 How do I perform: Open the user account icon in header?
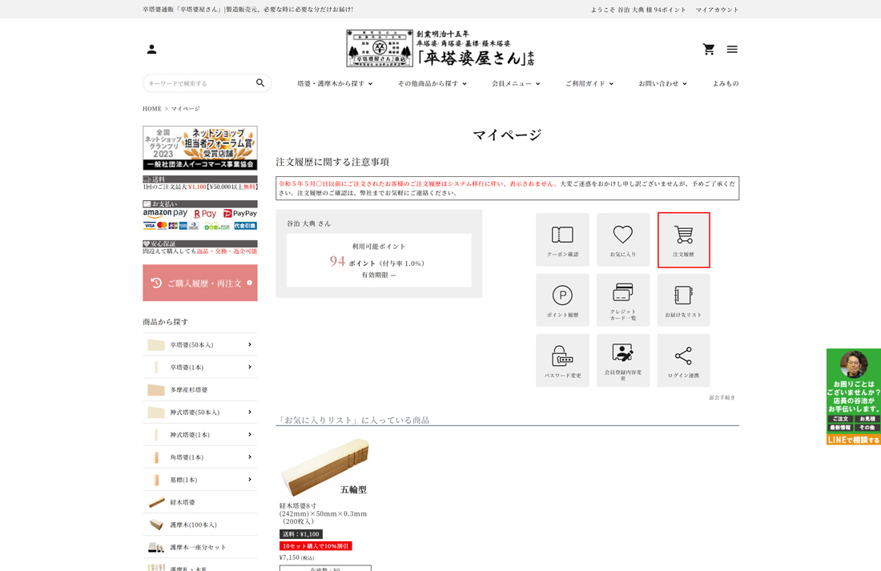[151, 50]
